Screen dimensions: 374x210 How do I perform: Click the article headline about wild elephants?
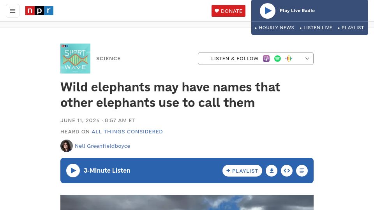pyautogui.click(x=170, y=95)
